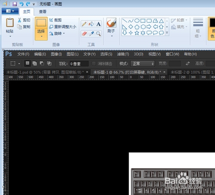The width and height of the screenshot is (215, 195).
Task: Open the 旋转 dropdown
Action: point(57,33)
